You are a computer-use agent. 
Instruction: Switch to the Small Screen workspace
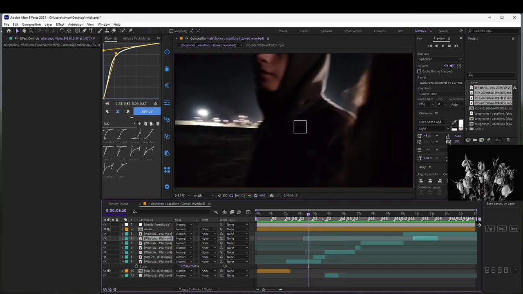353,31
